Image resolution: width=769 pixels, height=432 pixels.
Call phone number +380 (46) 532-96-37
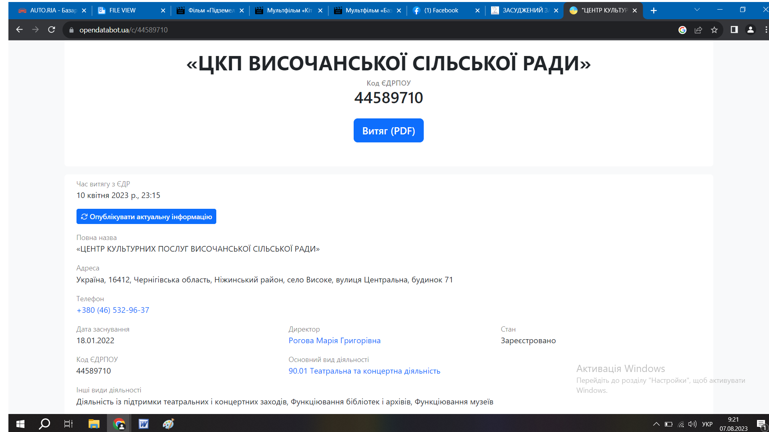[113, 310]
